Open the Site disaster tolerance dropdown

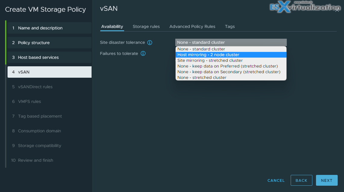click(x=231, y=42)
